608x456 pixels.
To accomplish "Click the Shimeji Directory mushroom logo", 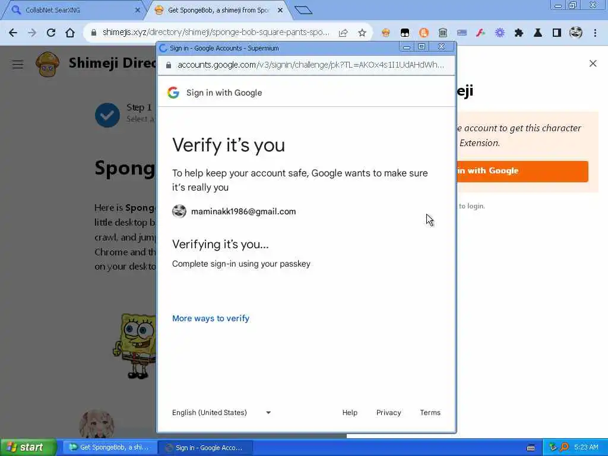I will coord(47,64).
